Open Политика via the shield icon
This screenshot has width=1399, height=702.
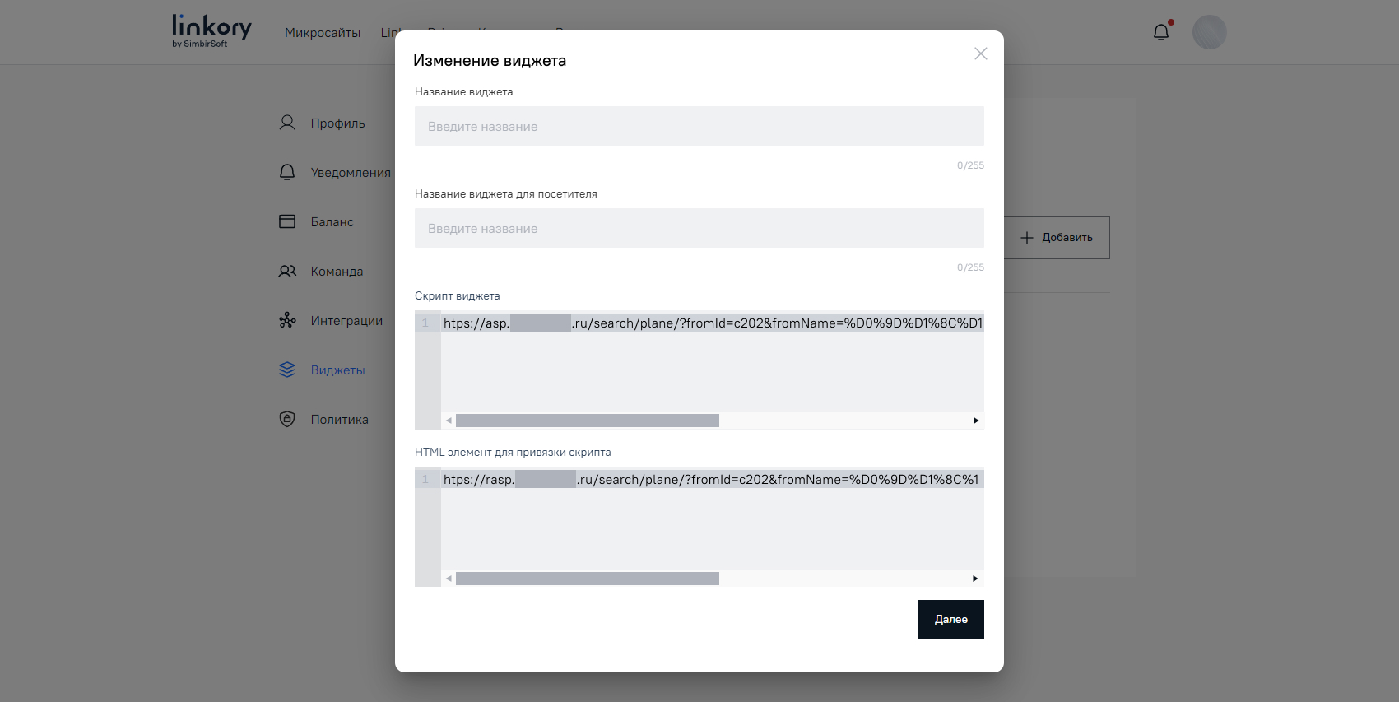click(287, 419)
